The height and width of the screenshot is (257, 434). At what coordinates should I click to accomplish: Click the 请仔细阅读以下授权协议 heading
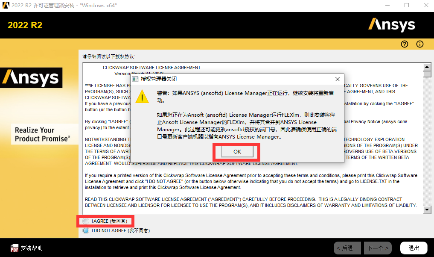click(109, 56)
